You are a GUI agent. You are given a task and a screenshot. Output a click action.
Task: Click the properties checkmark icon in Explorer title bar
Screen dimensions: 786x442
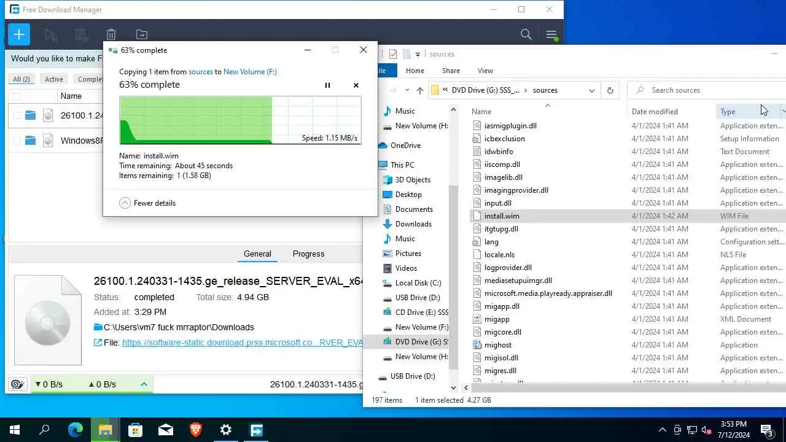pyautogui.click(x=393, y=54)
